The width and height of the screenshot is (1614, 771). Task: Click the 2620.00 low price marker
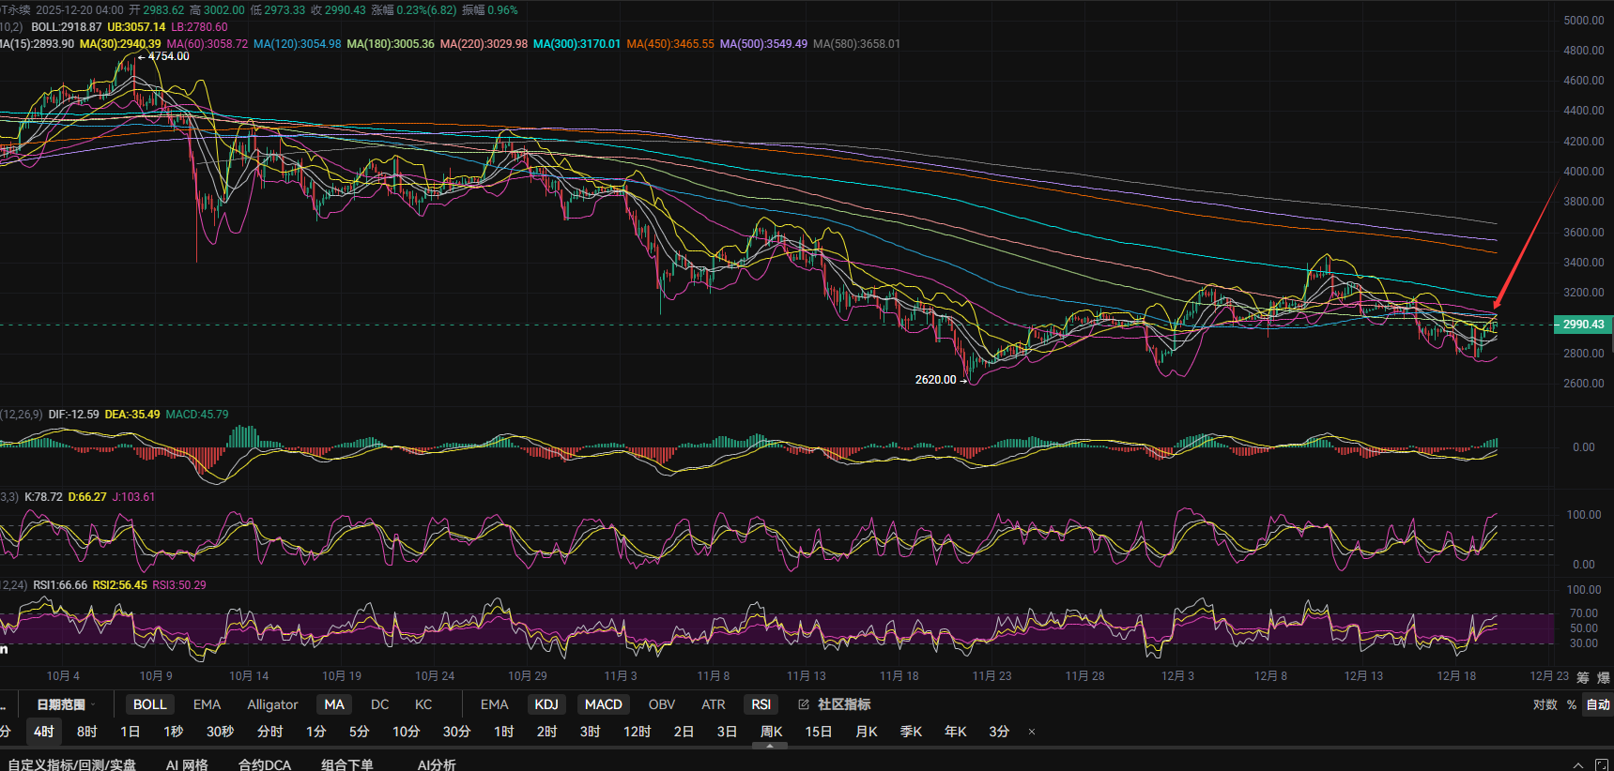click(935, 380)
